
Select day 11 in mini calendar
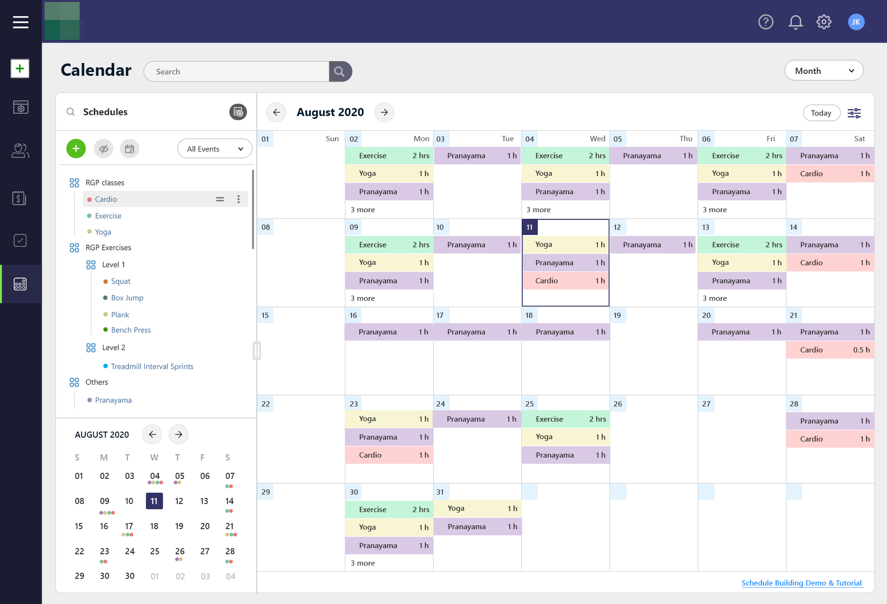[154, 501]
